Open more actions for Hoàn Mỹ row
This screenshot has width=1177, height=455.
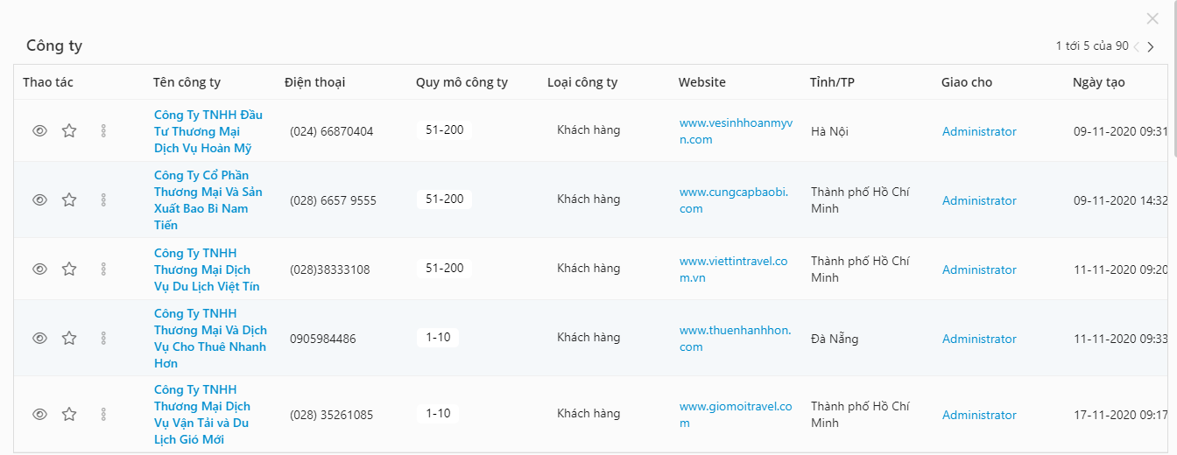[x=103, y=130]
